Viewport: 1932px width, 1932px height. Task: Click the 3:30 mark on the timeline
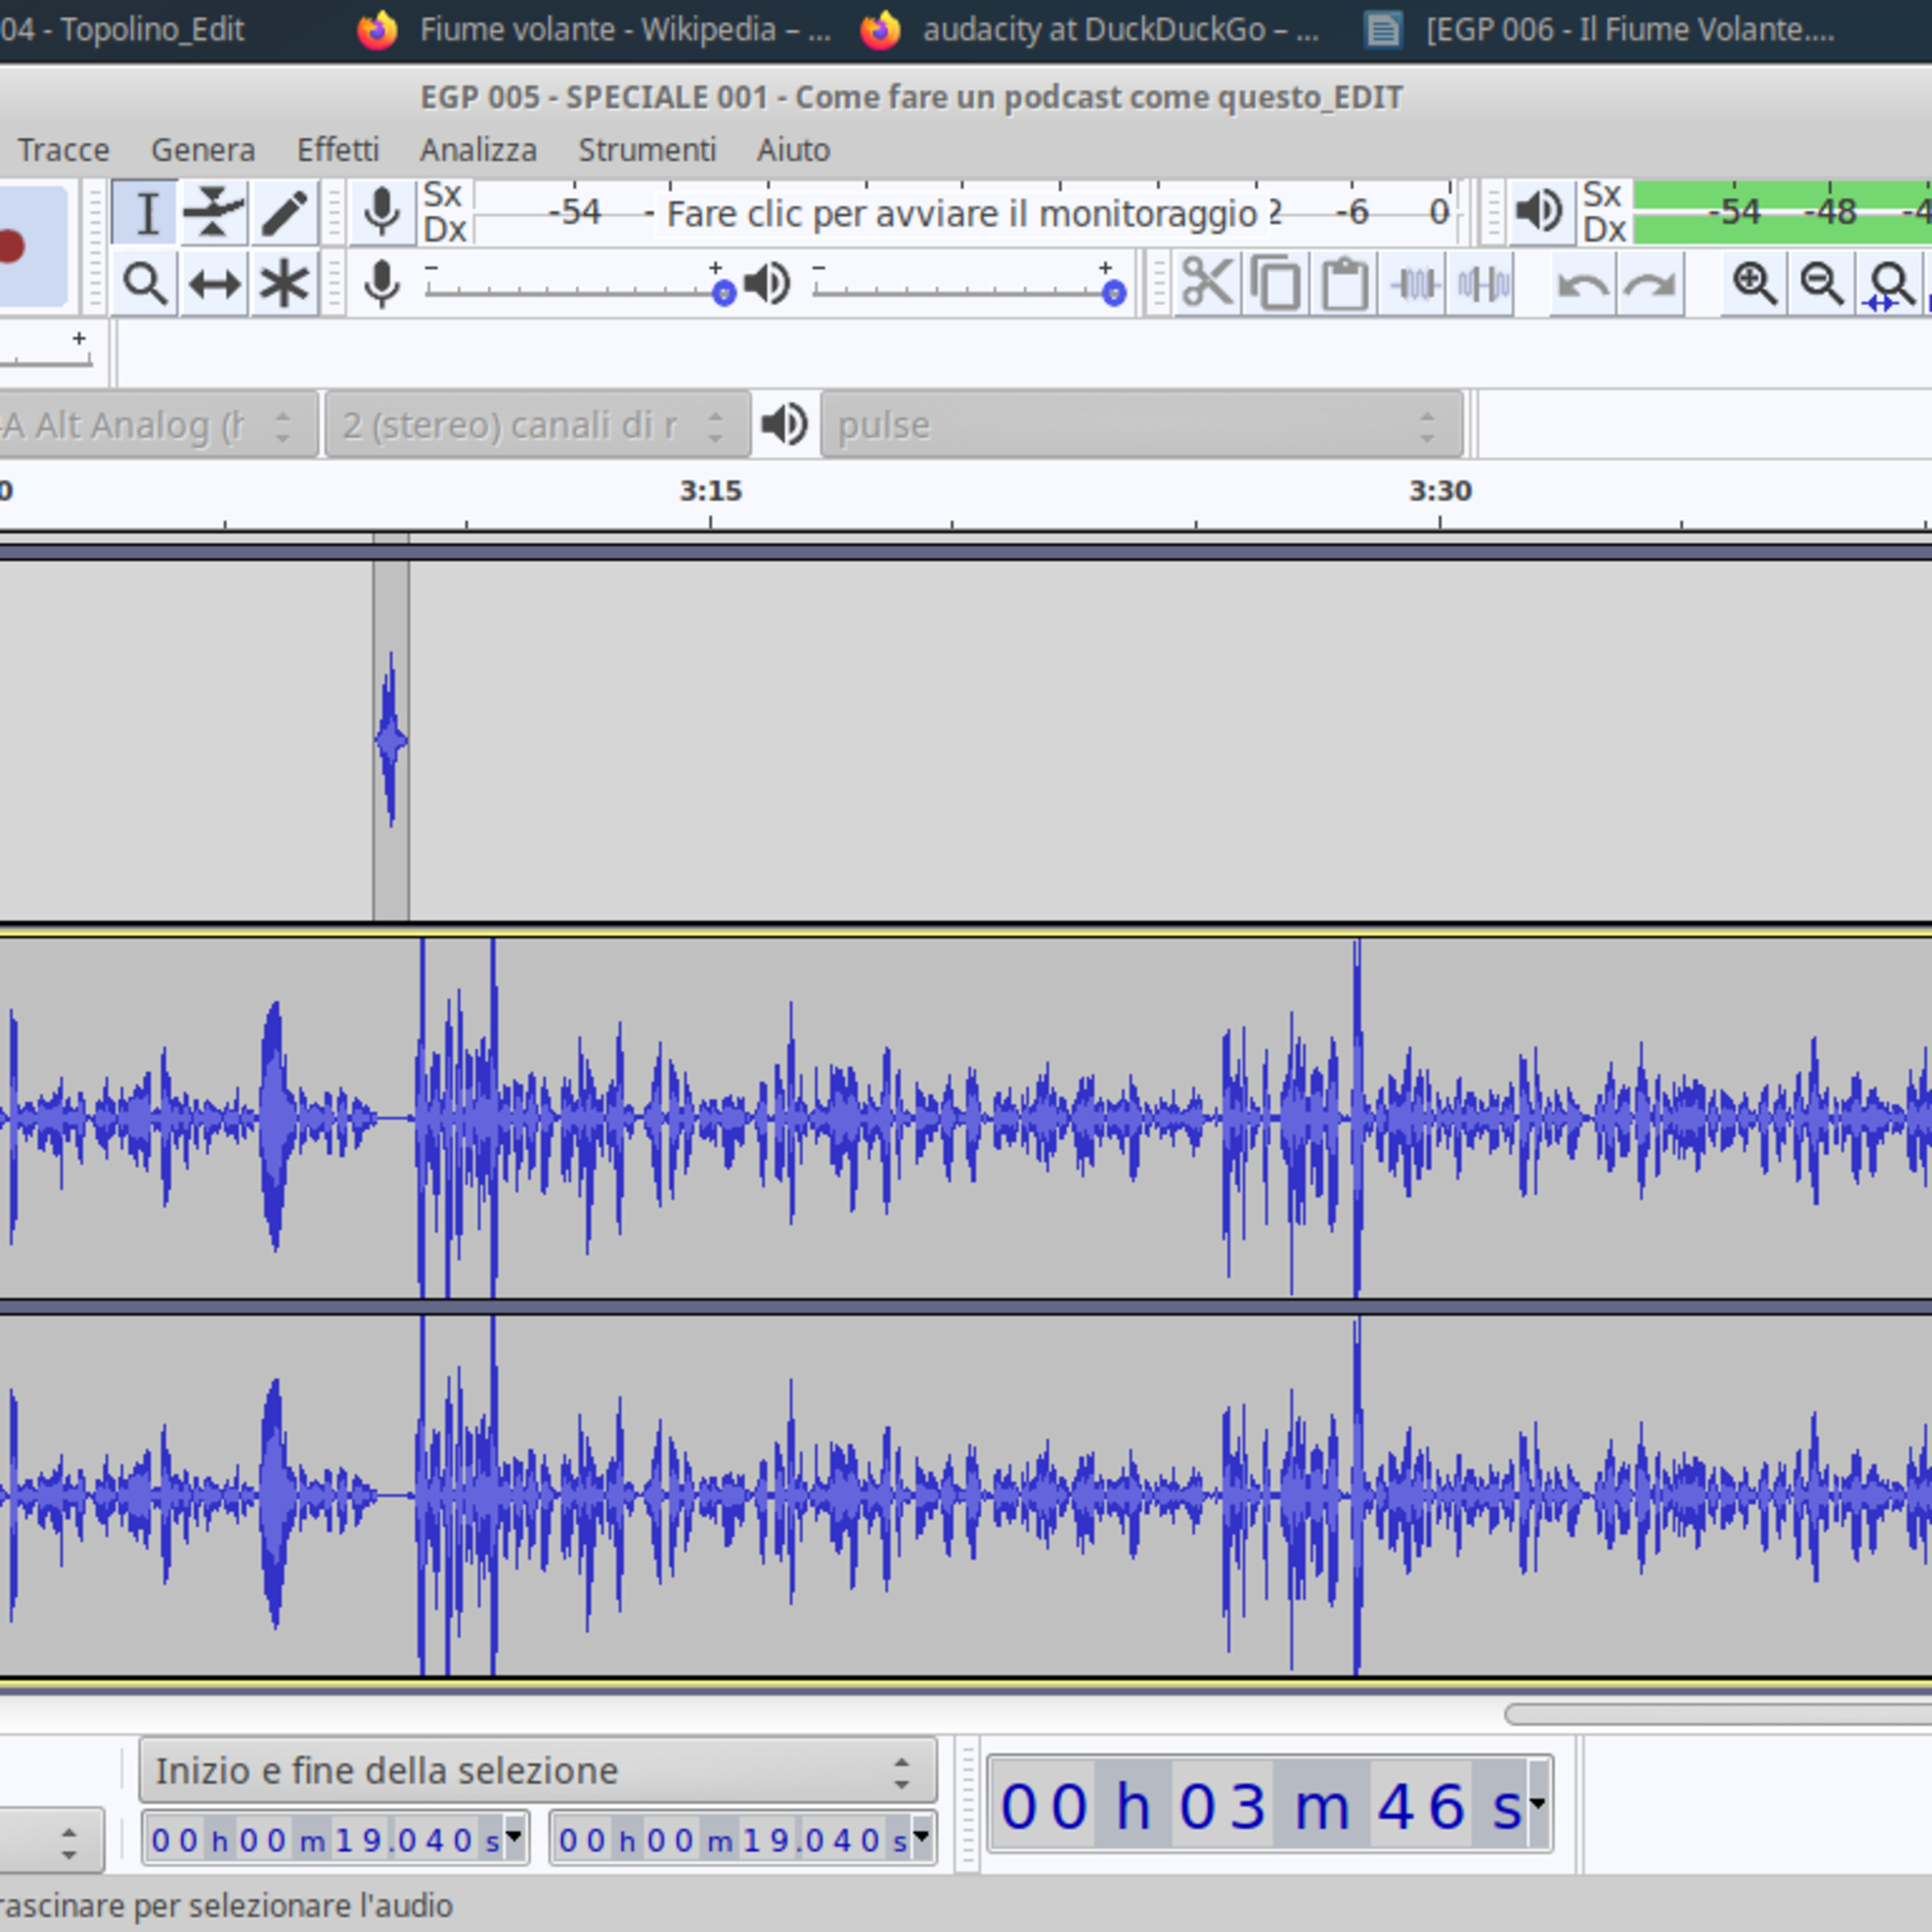1440,492
